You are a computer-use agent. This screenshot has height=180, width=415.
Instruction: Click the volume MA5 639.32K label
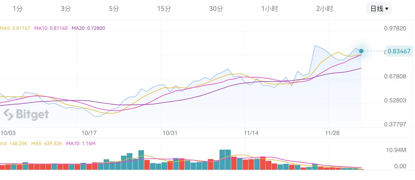pos(47,143)
